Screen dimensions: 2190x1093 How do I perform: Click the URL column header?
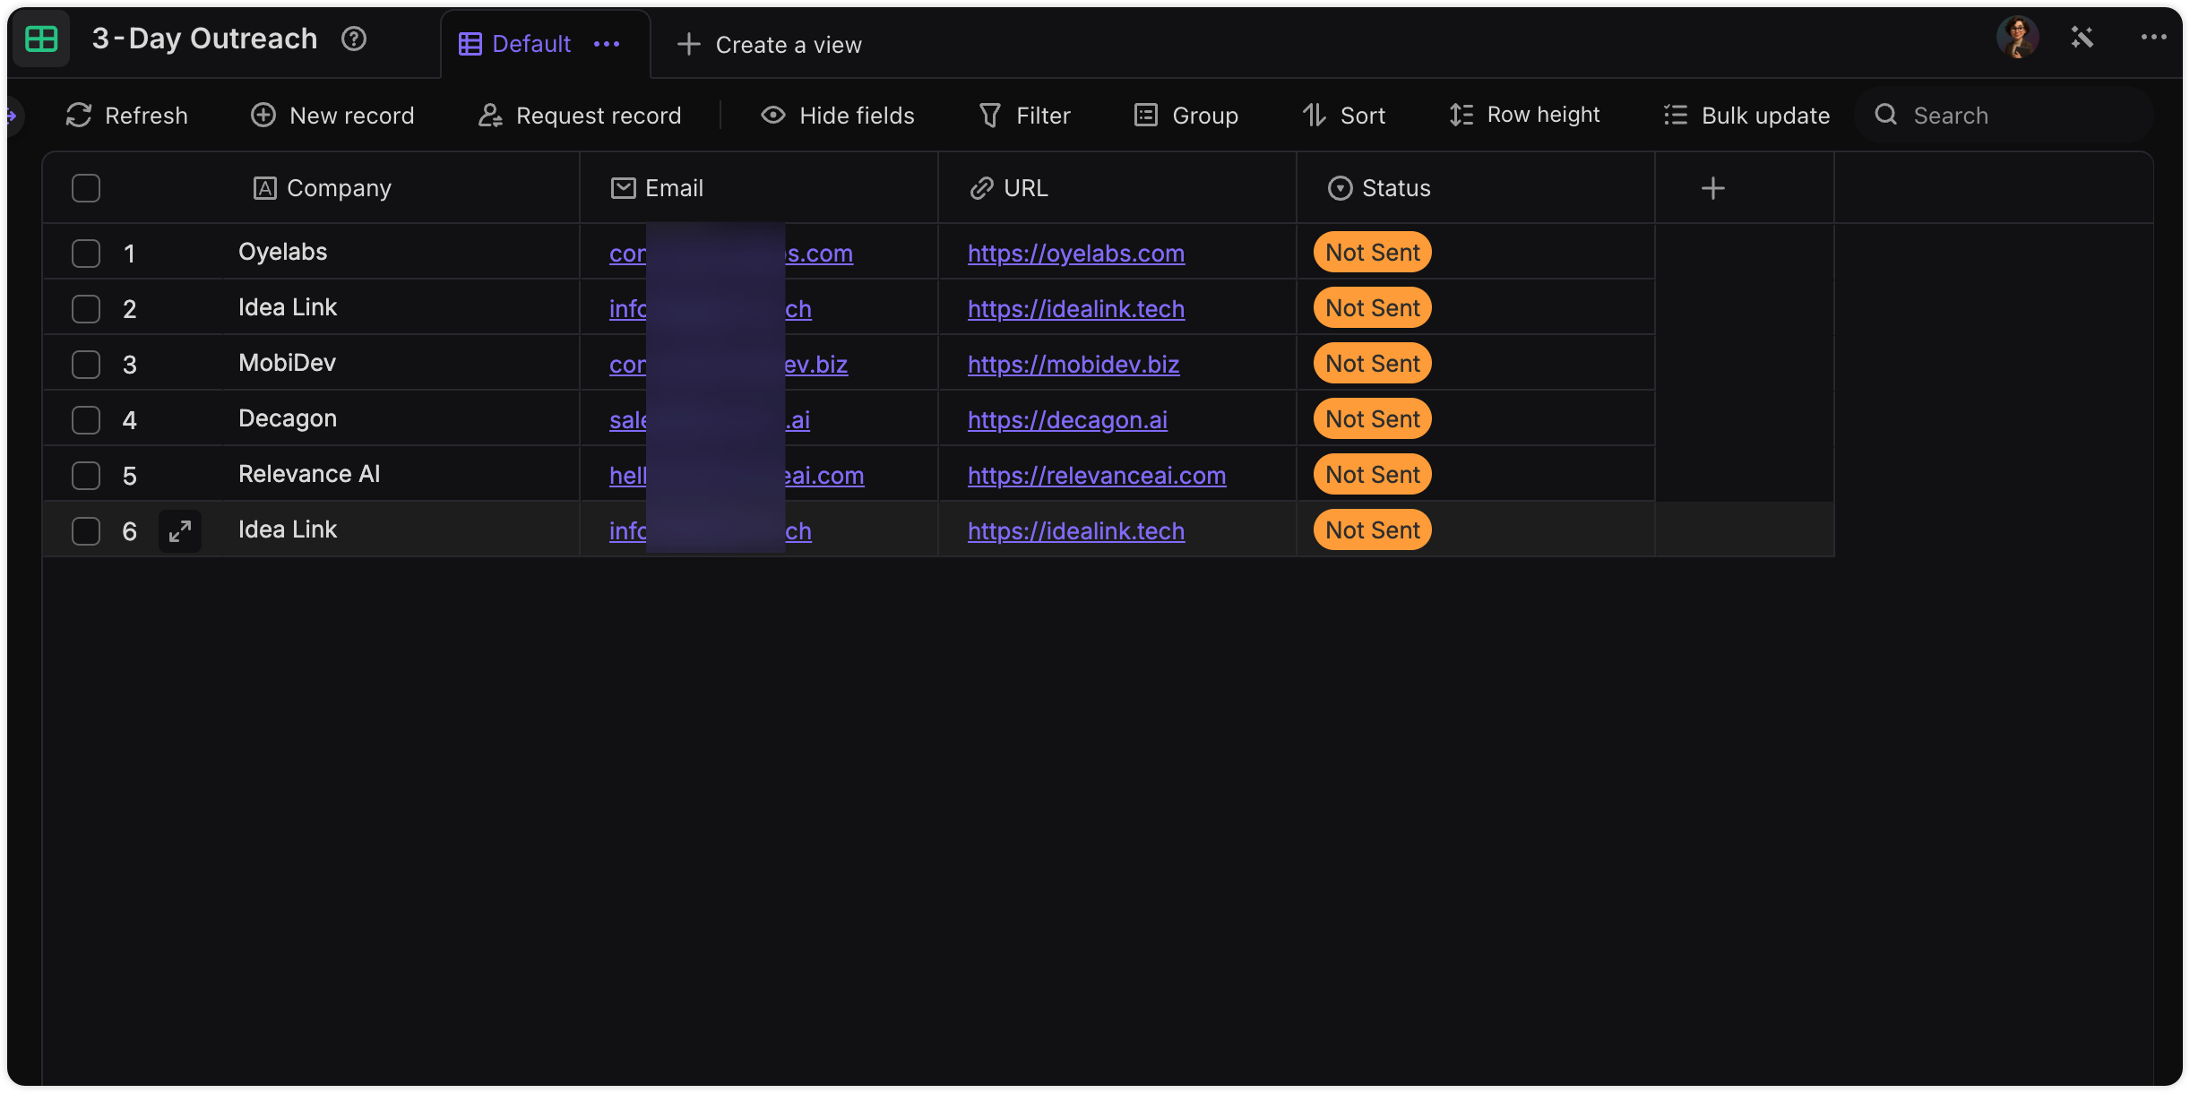click(1117, 188)
